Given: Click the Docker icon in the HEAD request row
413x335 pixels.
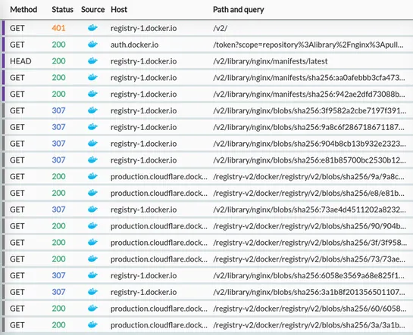Looking at the screenshot, I should pos(92,60).
